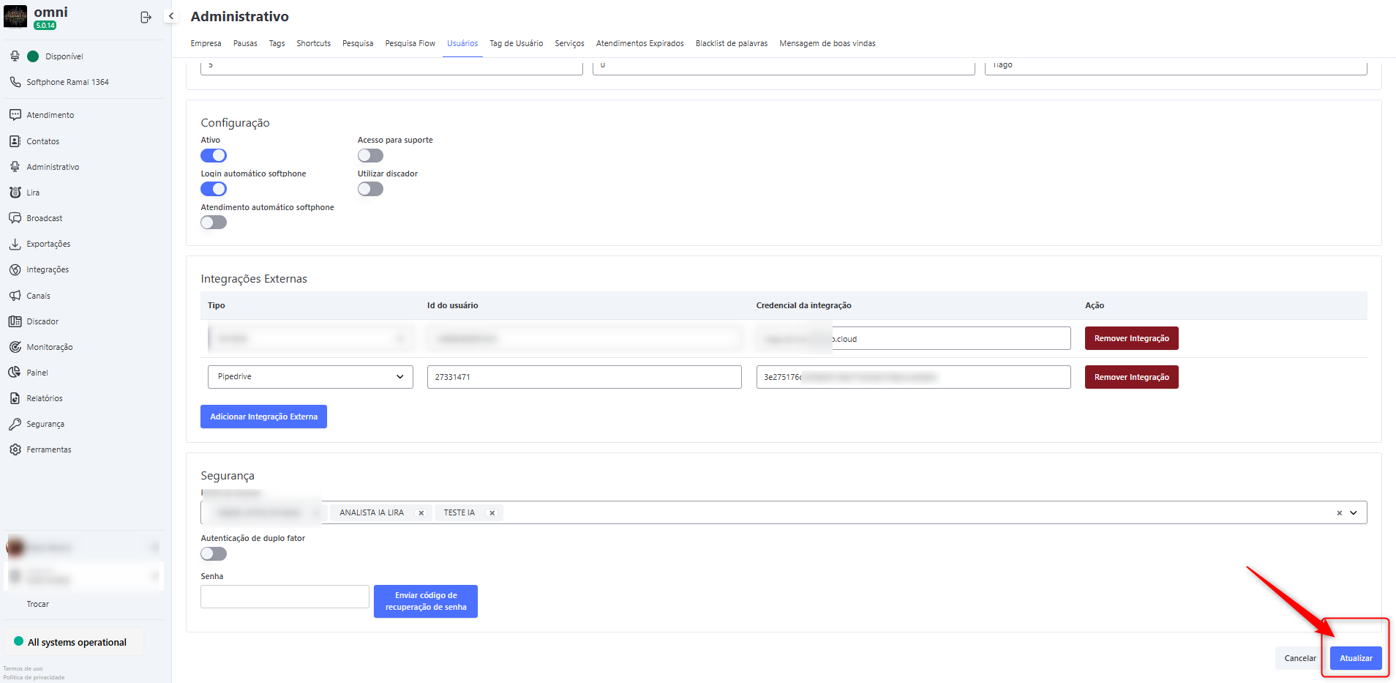This screenshot has width=1396, height=683.
Task: Toggle Acesso para suporte switch
Action: [x=370, y=155]
